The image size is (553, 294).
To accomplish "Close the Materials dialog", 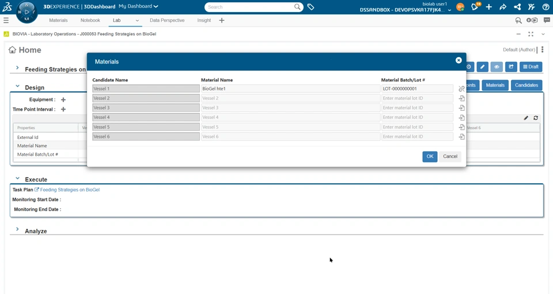I will coord(459,61).
